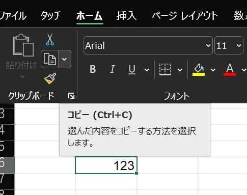Switch to the ページ レイアウト tab
This screenshot has height=195, width=247.
tap(185, 16)
